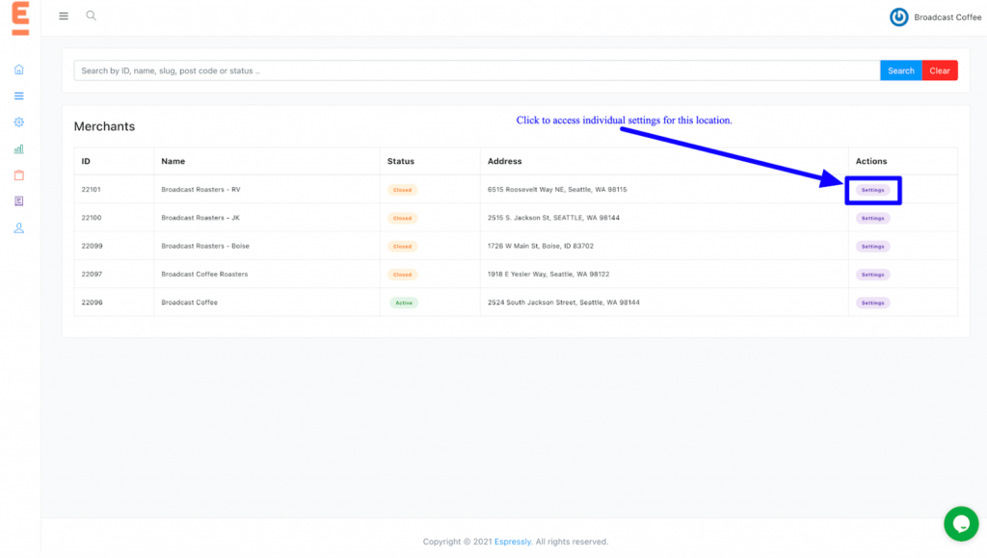This screenshot has width=987, height=558.
Task: Open the green chat bubble widget
Action: 961,523
